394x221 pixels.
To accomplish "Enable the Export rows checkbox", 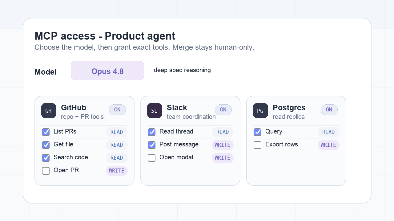I will [257, 145].
